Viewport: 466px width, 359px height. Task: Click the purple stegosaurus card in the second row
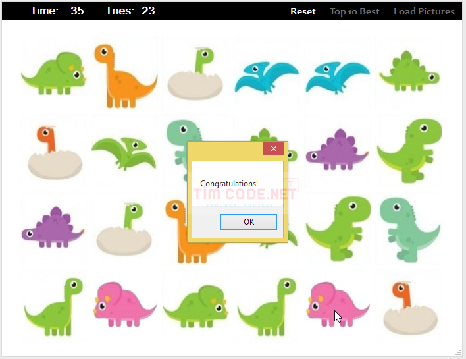[x=337, y=150]
